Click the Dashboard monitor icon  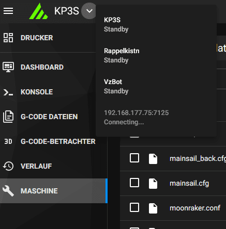point(8,67)
